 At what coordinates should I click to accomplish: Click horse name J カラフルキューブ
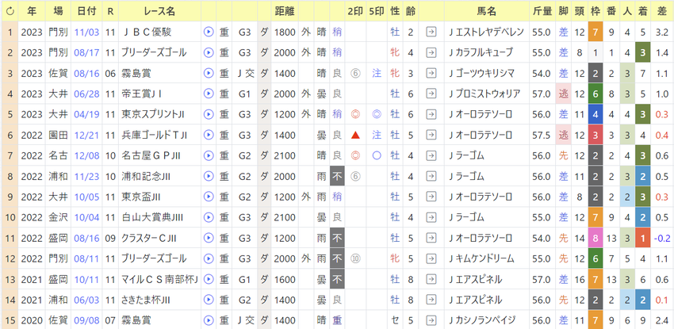(x=481, y=52)
